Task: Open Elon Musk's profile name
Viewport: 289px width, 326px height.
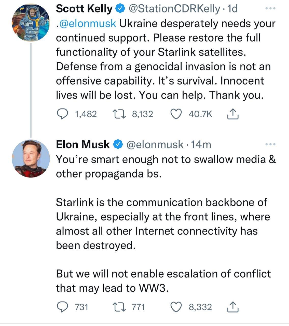Action: (x=82, y=144)
